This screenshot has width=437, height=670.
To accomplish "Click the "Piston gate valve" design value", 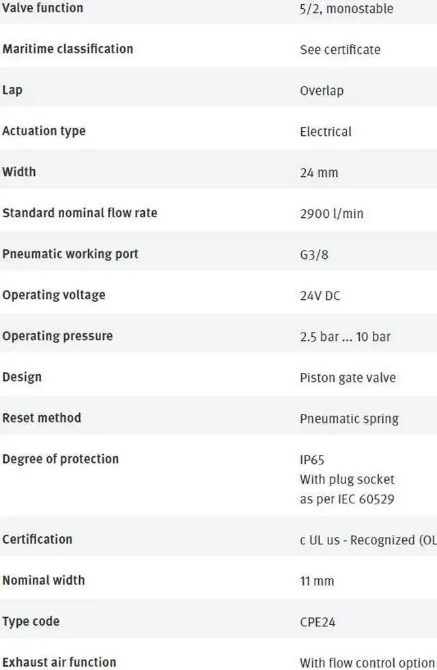I will (x=348, y=377).
